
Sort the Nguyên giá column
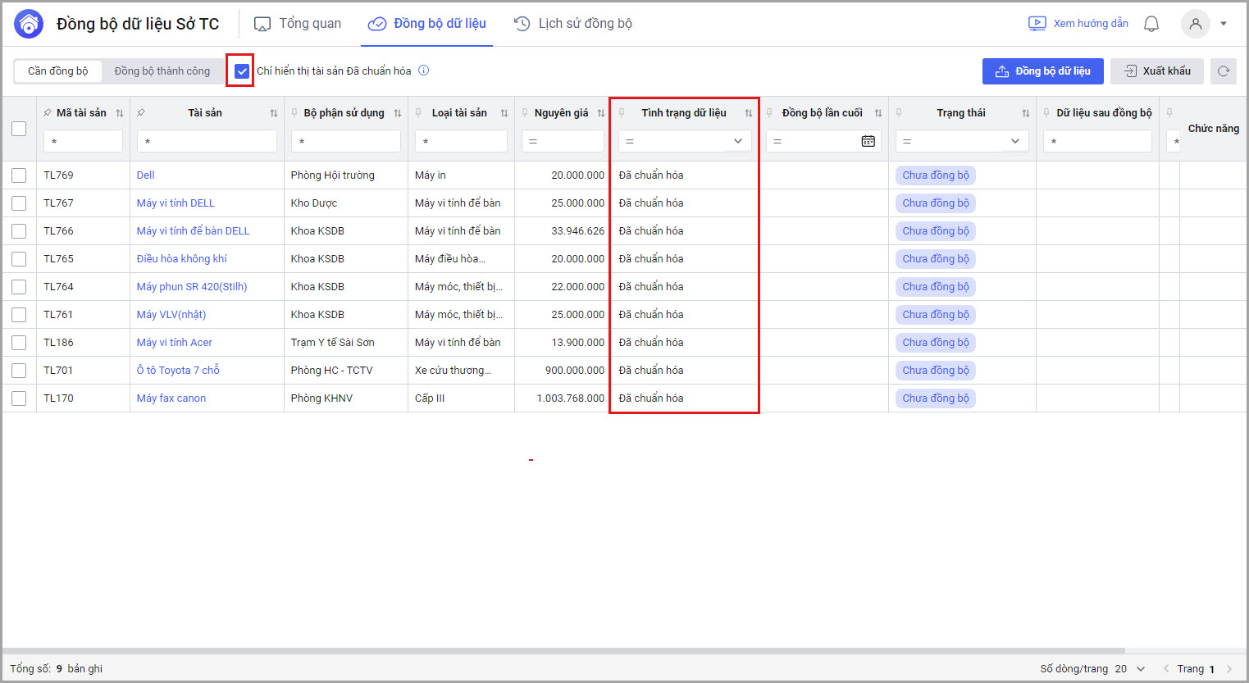(601, 113)
